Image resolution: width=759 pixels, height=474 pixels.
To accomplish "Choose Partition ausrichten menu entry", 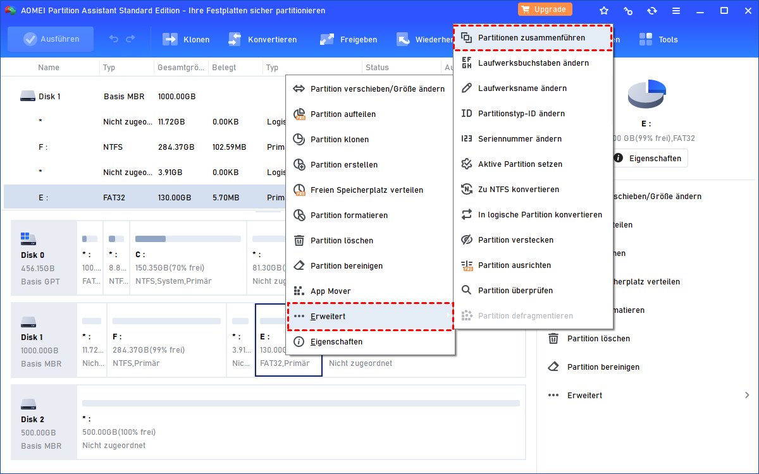I will 533,265.
